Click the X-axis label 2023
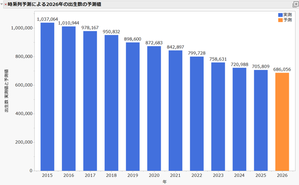This screenshot has height=185, width=299. coord(218,175)
